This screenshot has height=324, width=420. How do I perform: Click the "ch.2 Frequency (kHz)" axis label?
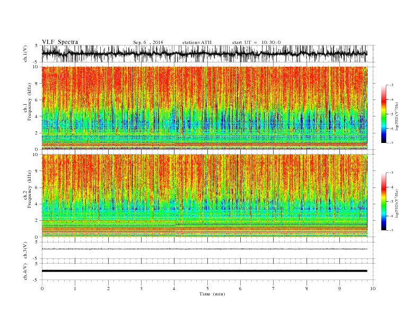click(x=28, y=189)
